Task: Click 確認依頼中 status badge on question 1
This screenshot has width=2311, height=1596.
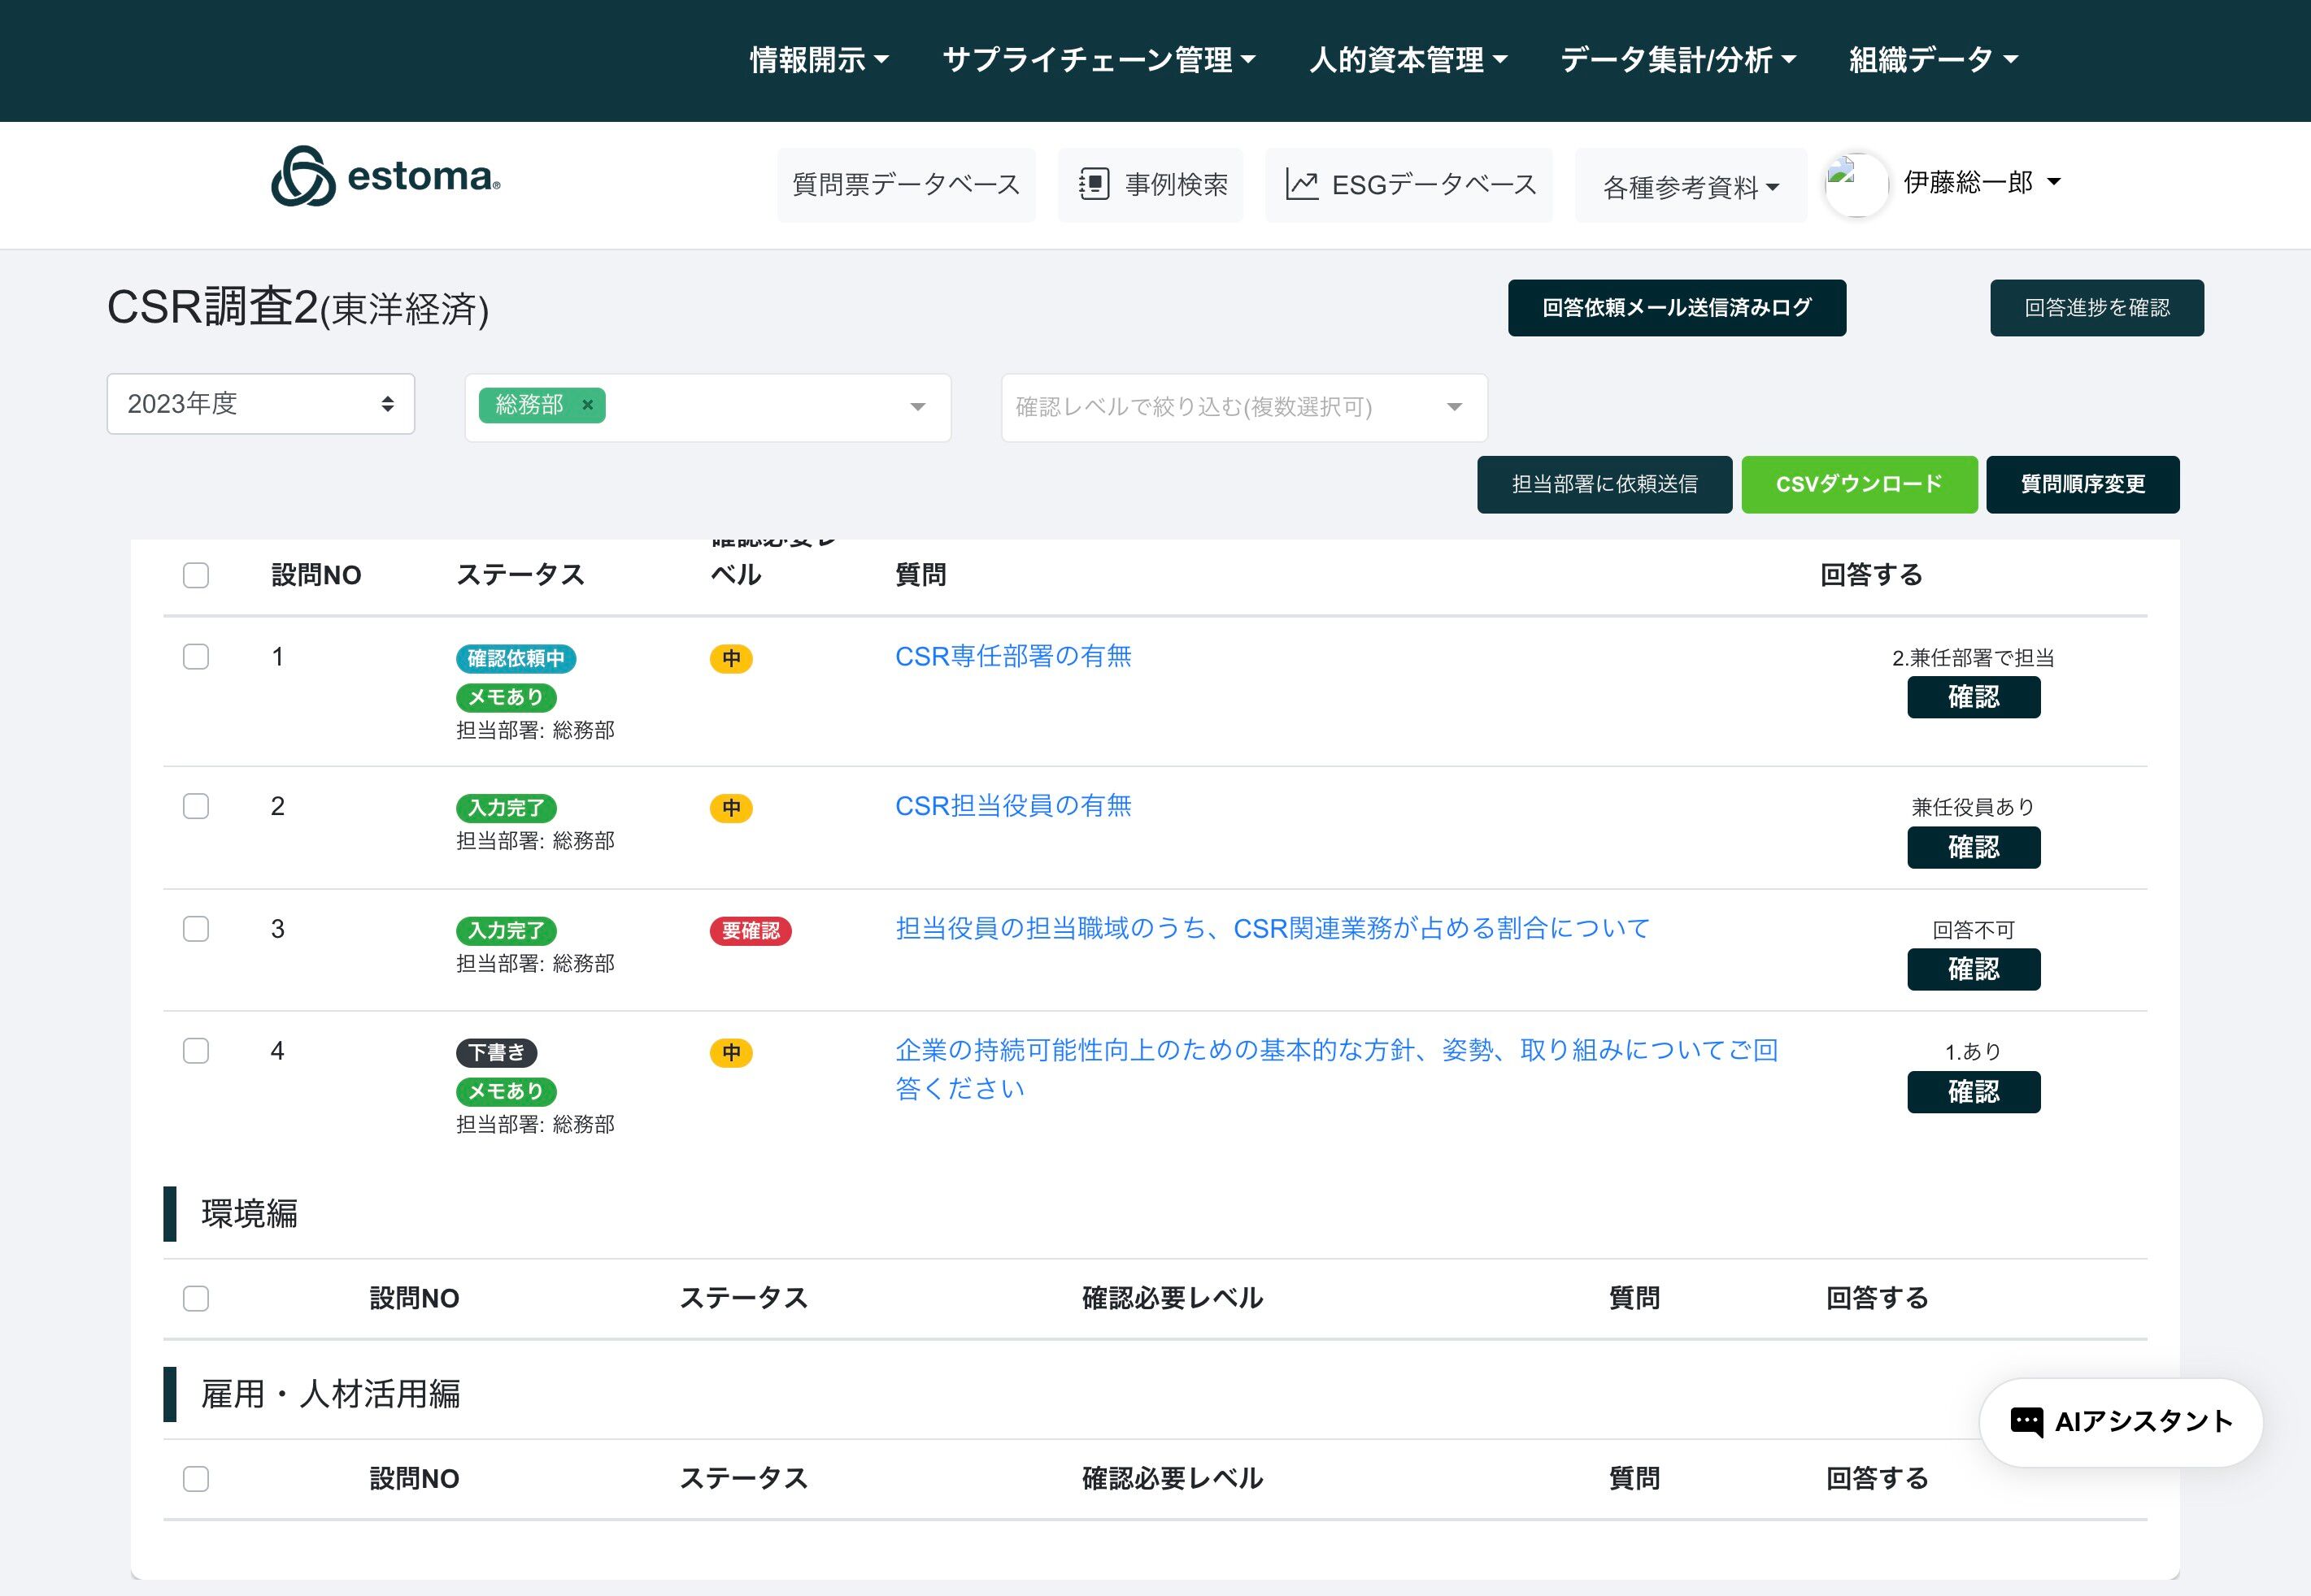Action: click(516, 658)
